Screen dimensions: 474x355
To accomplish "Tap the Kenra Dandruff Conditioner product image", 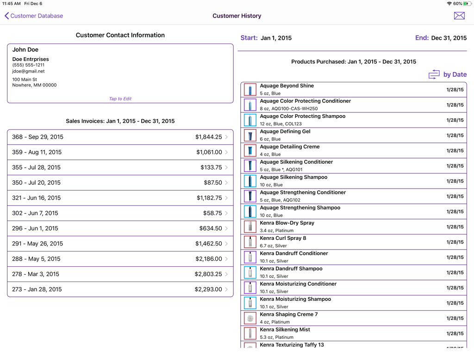I will [250, 257].
